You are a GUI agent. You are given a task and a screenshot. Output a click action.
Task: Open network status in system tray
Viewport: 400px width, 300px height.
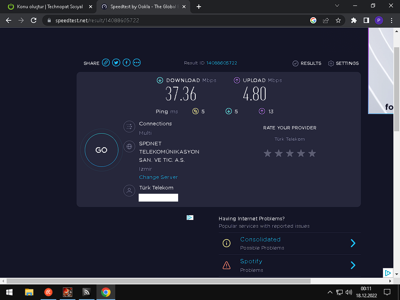pos(339,292)
